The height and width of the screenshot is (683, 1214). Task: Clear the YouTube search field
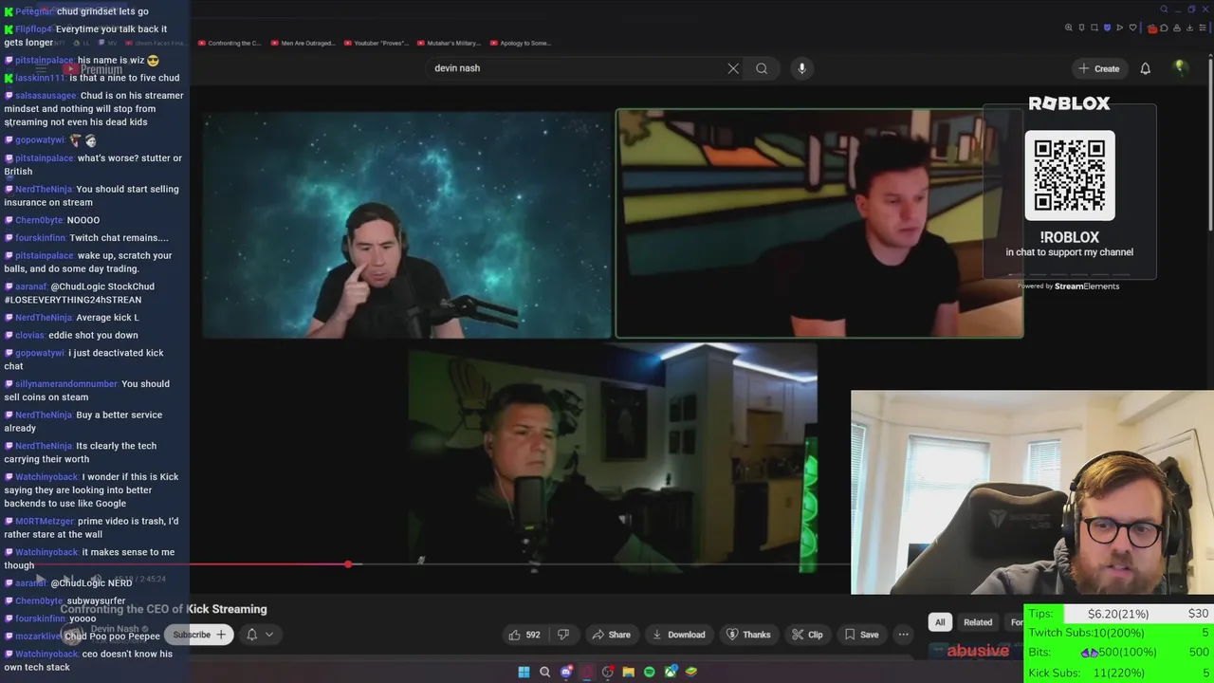tap(733, 68)
